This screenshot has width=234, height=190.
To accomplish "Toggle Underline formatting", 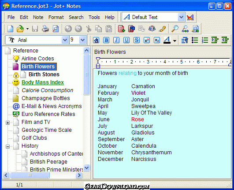I will tap(126, 40).
